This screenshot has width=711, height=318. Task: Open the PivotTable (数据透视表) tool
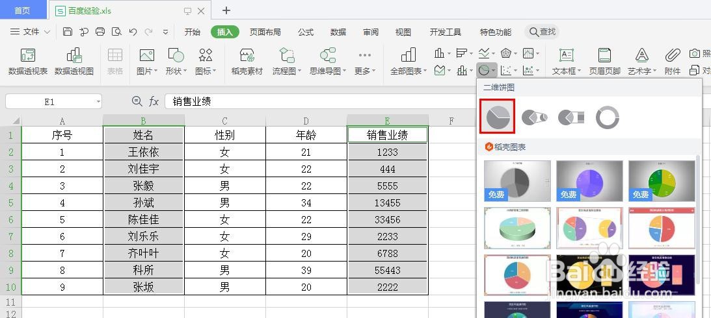tap(28, 61)
